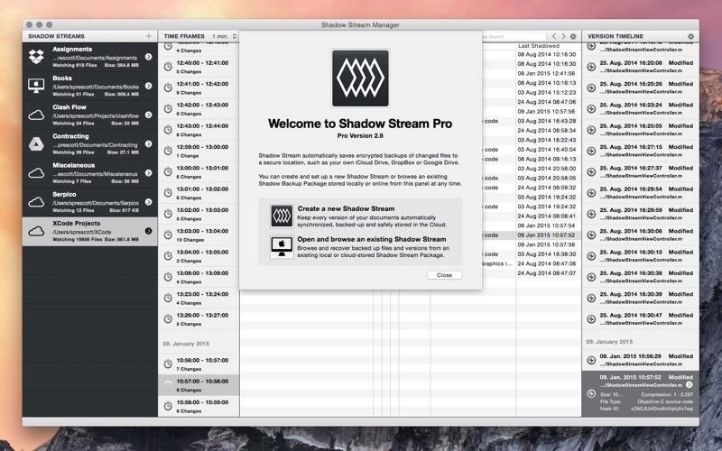Select the Serpico stream title

[x=64, y=194]
